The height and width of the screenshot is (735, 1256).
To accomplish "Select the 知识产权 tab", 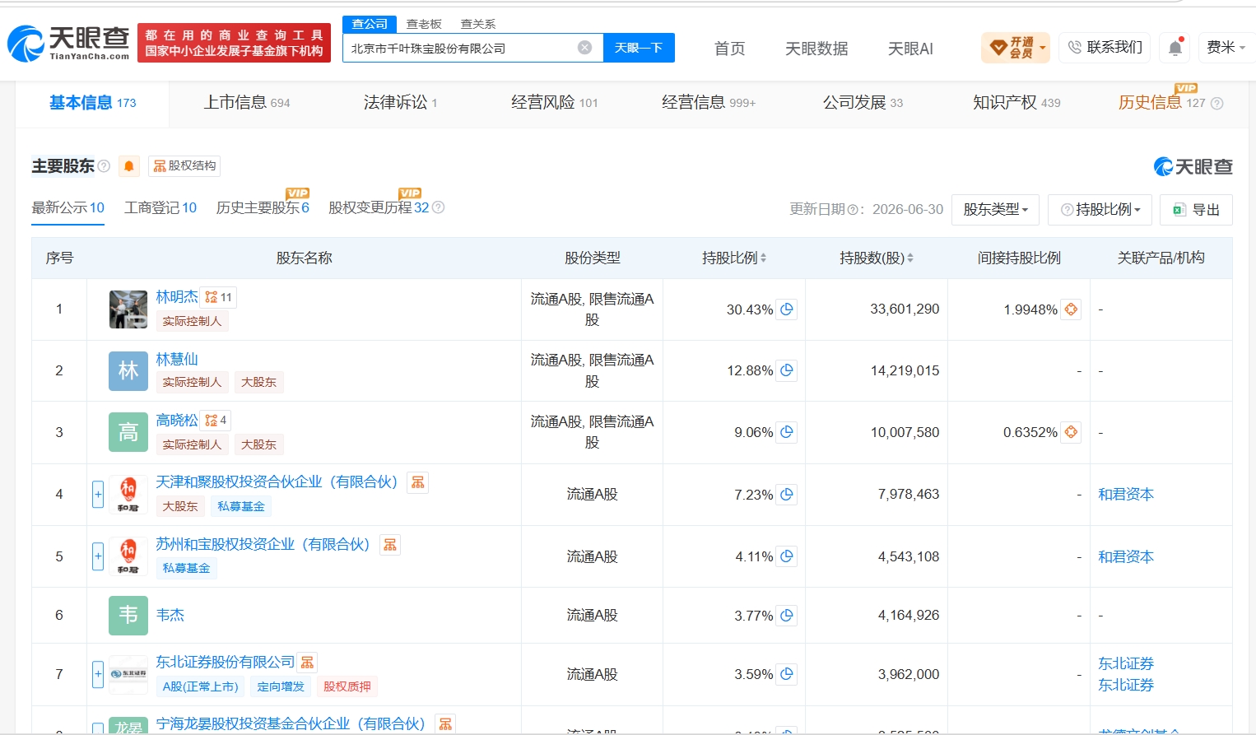I will click(x=1016, y=103).
